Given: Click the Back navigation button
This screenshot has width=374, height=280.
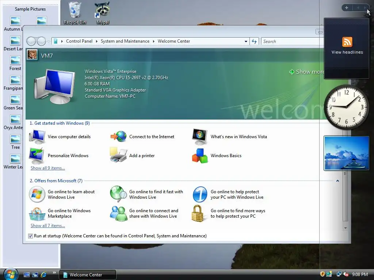Looking at the screenshot, I should pos(31,42).
